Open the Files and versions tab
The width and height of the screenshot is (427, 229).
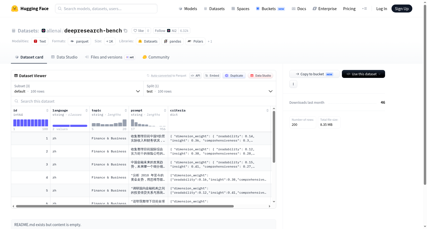[x=110, y=57]
